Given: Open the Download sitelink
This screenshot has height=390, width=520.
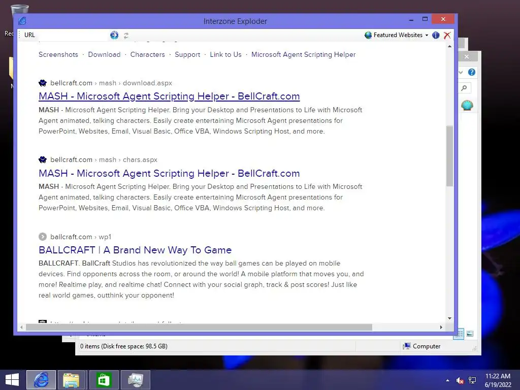Looking at the screenshot, I should pyautogui.click(x=104, y=54).
